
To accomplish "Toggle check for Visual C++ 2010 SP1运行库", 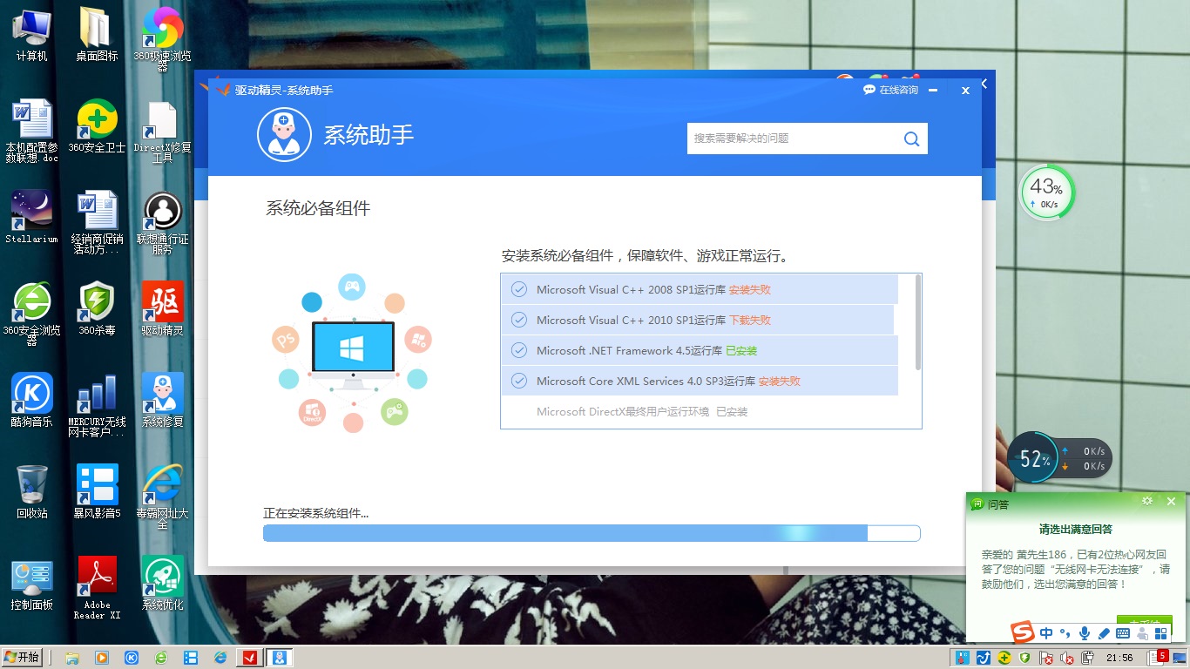I will coord(519,321).
